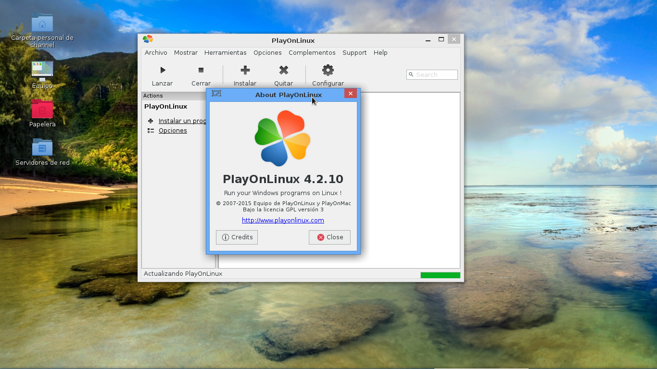657x369 pixels.
Task: Select the Lanzar play icon
Action: (162, 70)
